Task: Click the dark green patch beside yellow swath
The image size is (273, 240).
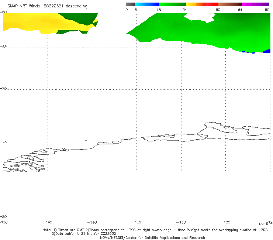Action: 80,18
